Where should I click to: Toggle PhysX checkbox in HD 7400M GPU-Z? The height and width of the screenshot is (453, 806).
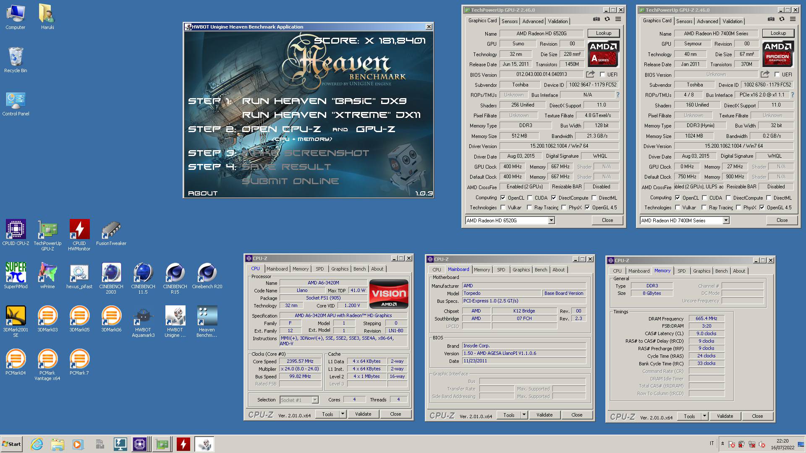[x=738, y=208]
